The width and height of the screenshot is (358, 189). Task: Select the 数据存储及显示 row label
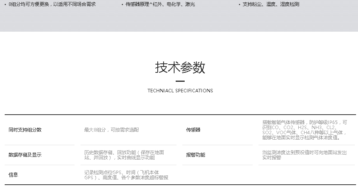[25, 155]
